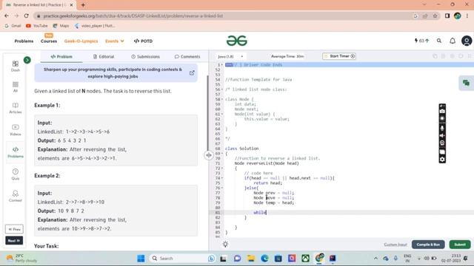Screen dimensions: 474x266
Task: Open the Gmail bookmark
Action: tap(13, 26)
